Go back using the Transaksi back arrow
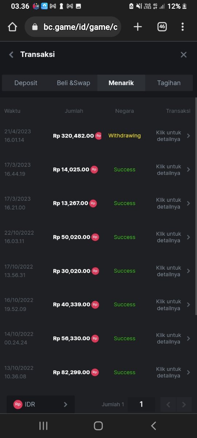Screen dimensions: 197x438 click(x=11, y=55)
